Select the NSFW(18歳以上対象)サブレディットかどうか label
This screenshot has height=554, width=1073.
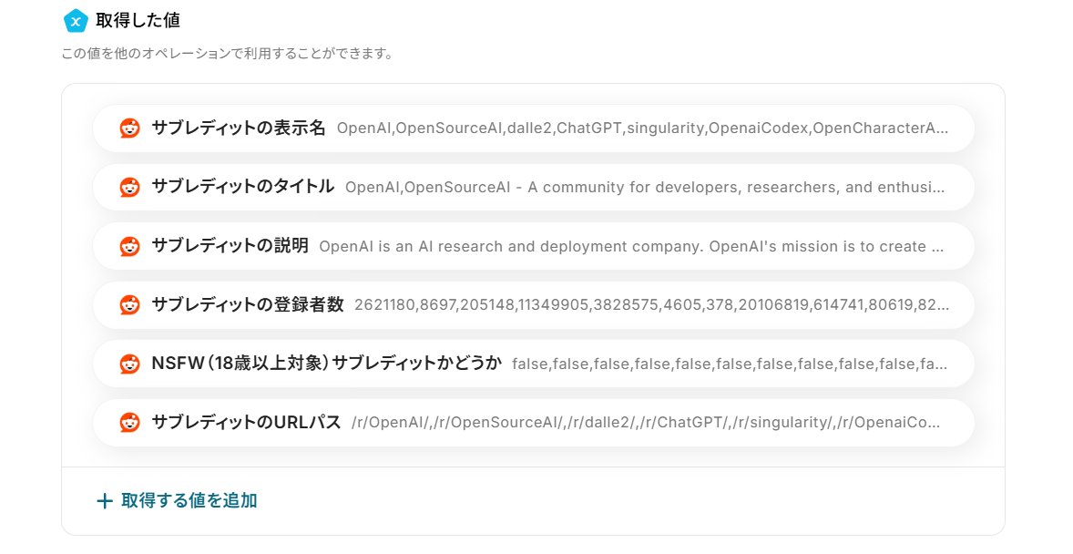(326, 364)
